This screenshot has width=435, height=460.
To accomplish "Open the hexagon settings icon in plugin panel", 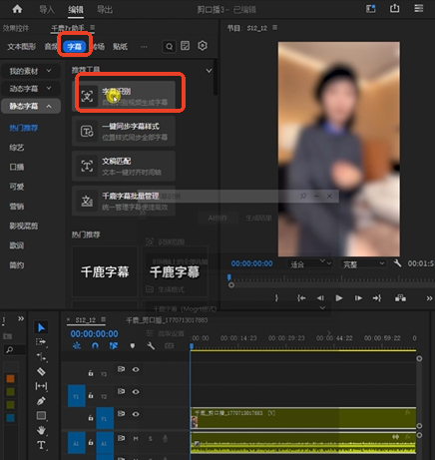I will [203, 46].
